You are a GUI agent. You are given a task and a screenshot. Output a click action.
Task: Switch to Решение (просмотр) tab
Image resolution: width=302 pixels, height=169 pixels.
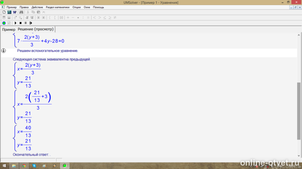(x=36, y=29)
